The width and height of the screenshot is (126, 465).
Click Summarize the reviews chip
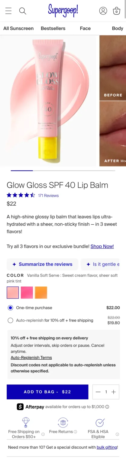pos(42,264)
